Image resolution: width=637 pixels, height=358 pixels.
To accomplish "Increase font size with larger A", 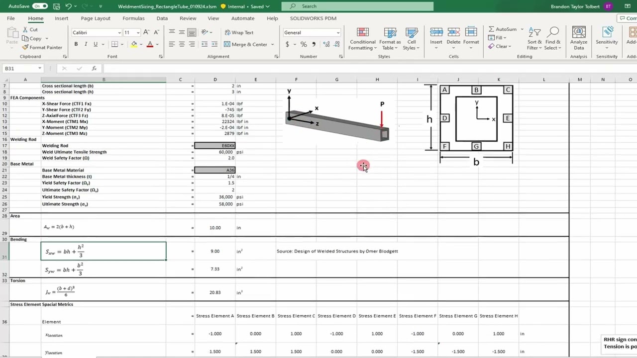I will click(146, 32).
